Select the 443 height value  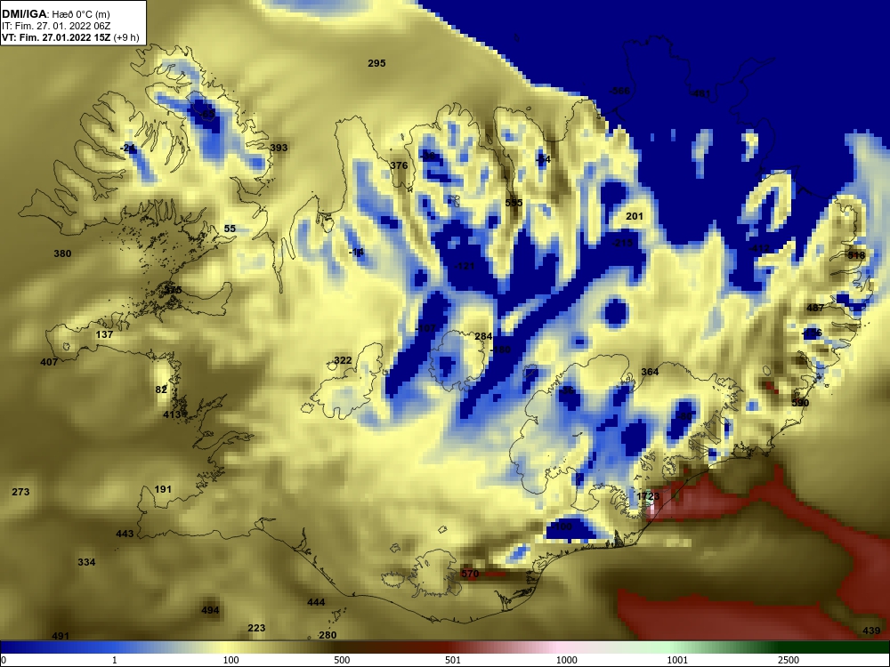pyautogui.click(x=125, y=533)
